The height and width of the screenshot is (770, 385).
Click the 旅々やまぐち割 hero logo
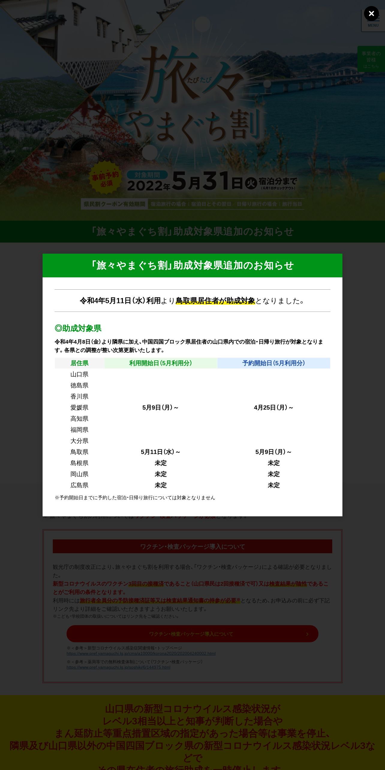tap(192, 96)
